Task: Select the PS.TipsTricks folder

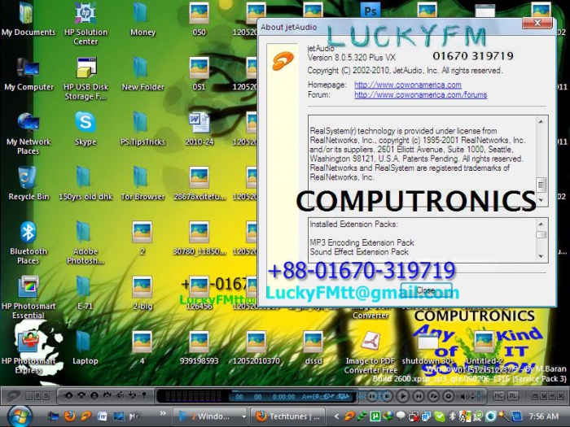Action: click(x=142, y=129)
